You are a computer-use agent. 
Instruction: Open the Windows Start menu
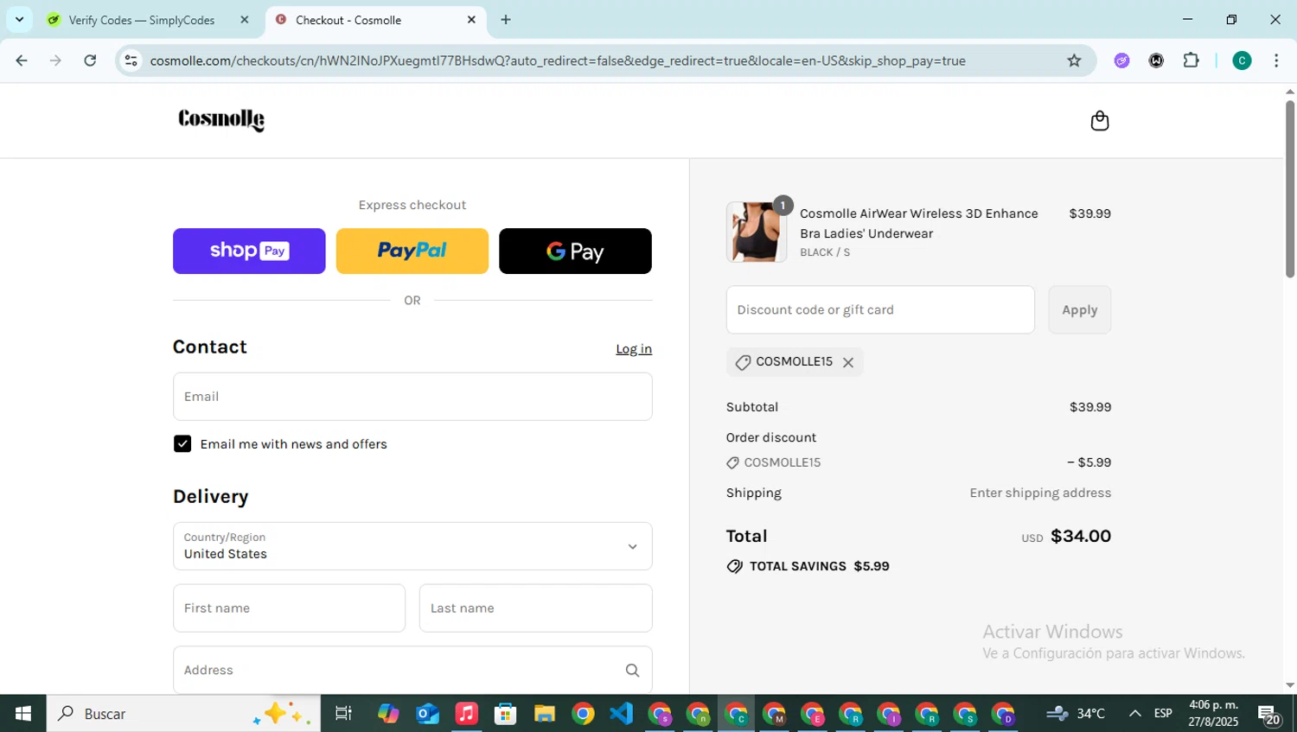[23, 714]
